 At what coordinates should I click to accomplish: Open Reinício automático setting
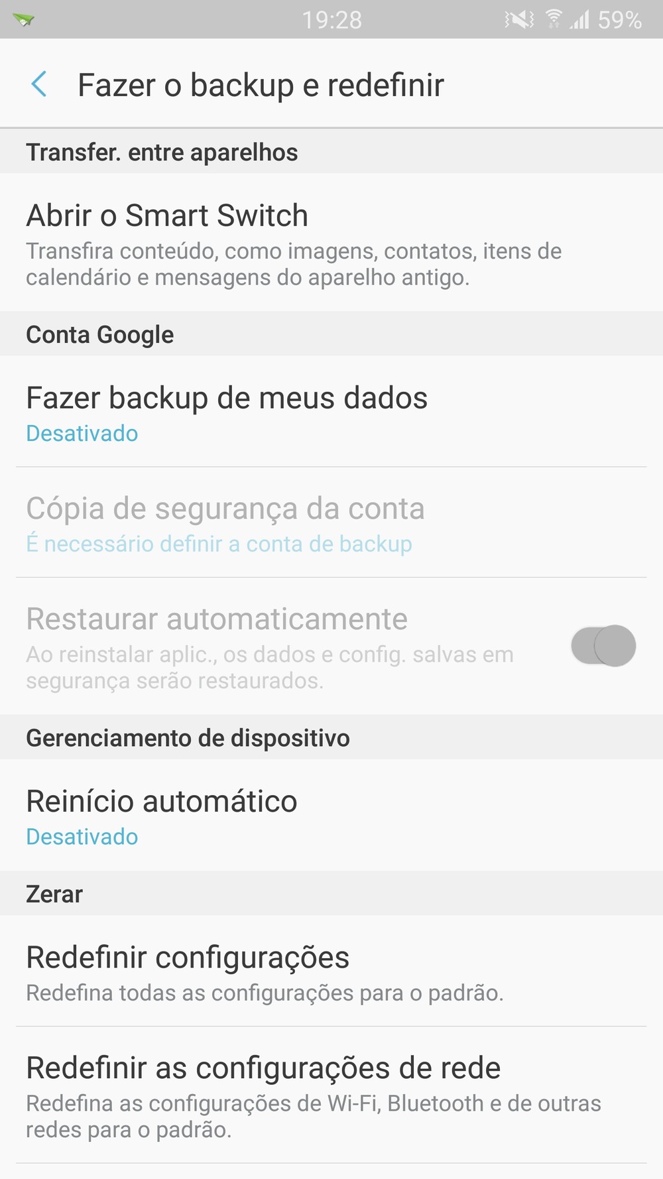(x=162, y=801)
